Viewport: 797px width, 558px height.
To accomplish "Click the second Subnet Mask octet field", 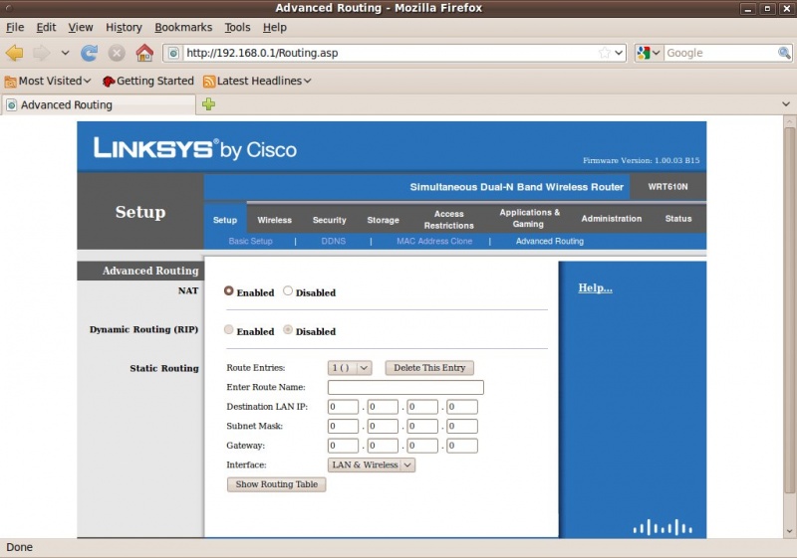I will pyautogui.click(x=383, y=426).
